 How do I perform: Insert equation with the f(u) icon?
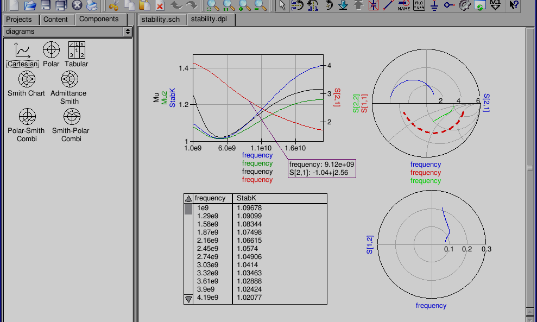point(419,5)
